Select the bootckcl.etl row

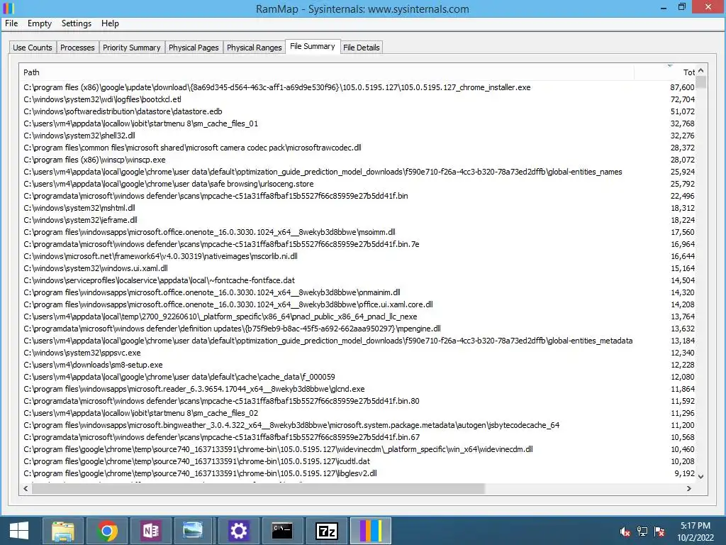click(359, 99)
